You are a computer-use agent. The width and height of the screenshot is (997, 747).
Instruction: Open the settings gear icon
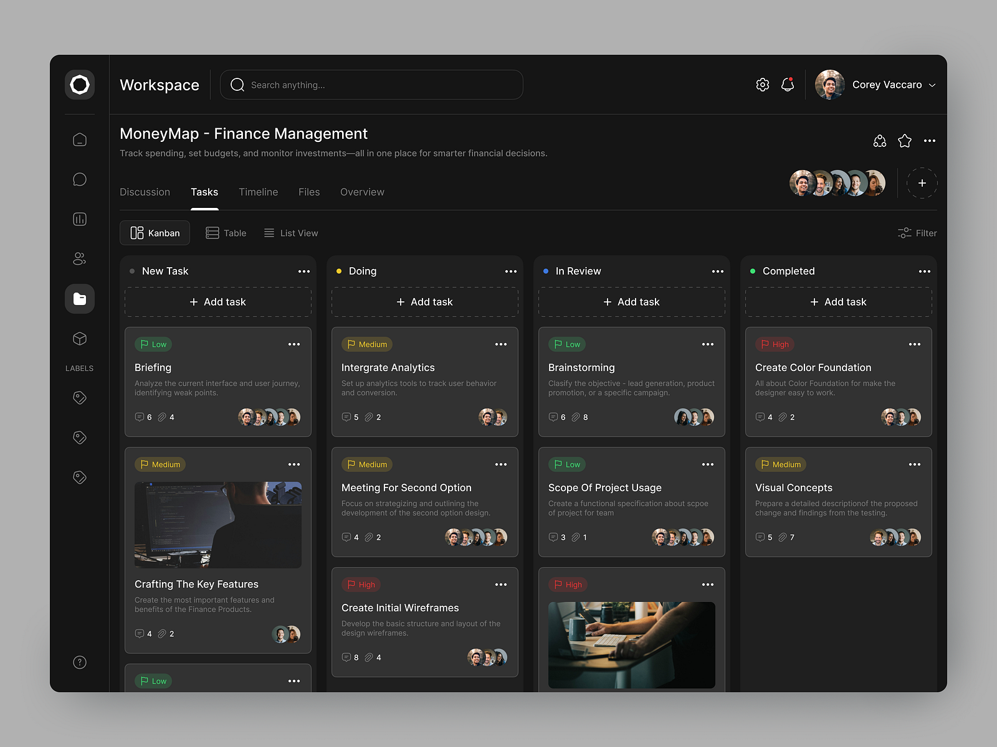[x=762, y=85]
